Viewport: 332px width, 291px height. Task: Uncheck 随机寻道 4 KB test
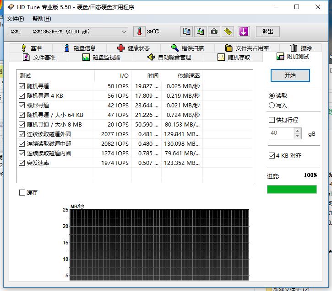click(22, 95)
